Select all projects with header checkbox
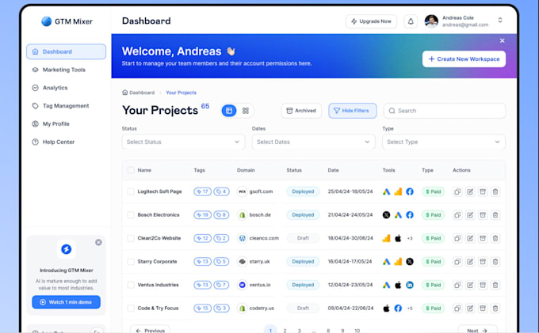Screen dimensions: 539x333 [x=131, y=170]
